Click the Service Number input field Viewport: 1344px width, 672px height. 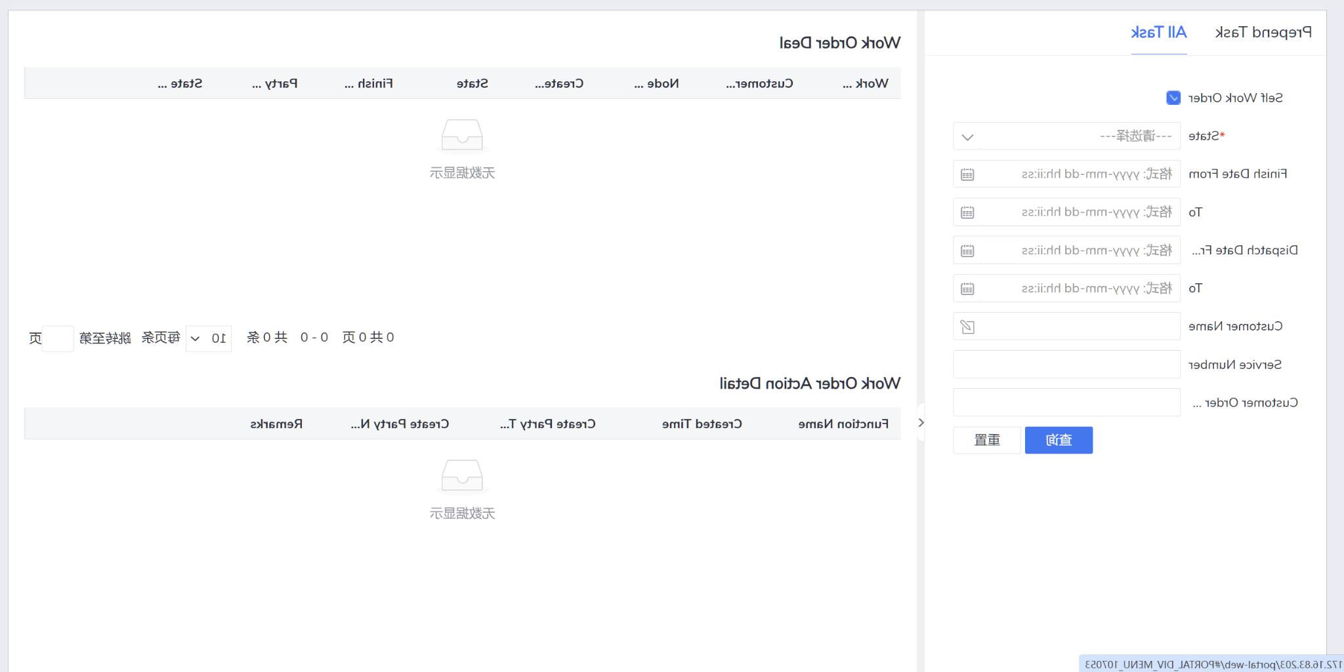[1066, 365]
